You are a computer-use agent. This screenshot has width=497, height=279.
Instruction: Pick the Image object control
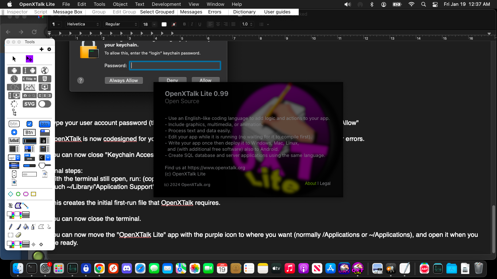point(45,174)
